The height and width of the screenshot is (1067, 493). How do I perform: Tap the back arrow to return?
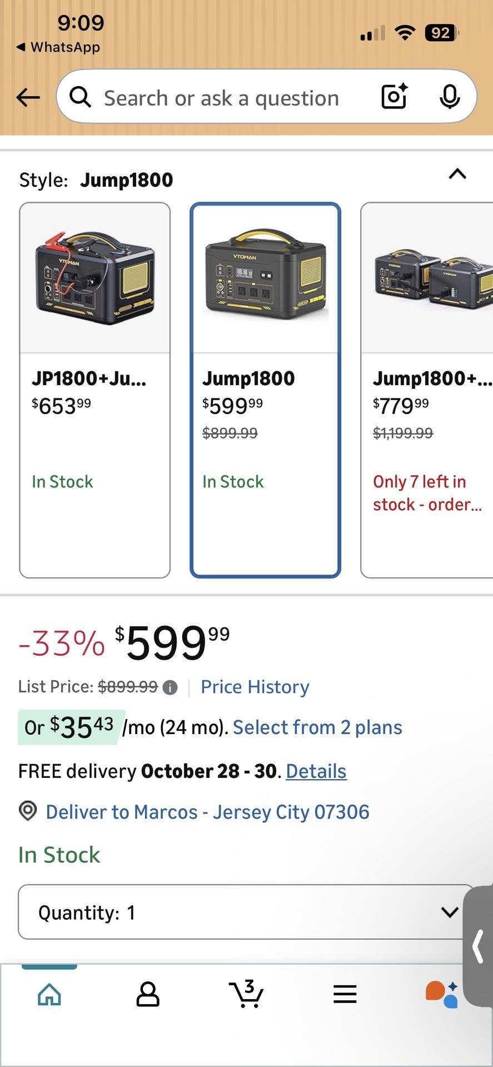27,97
